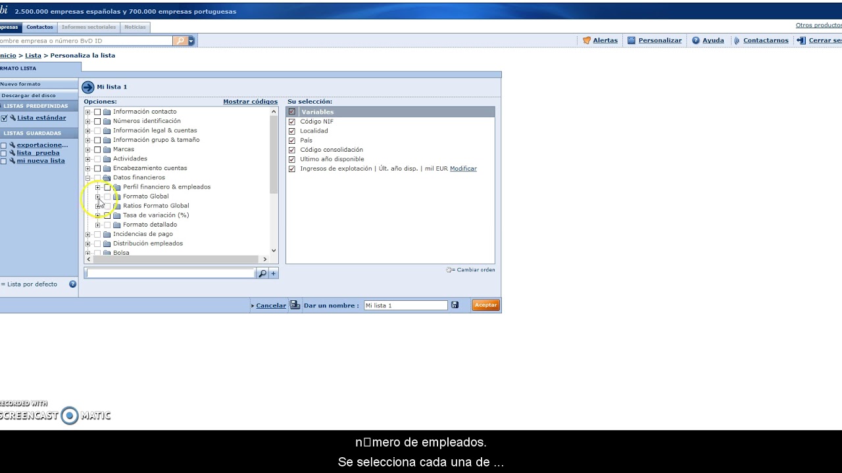Expand the Formato detallado node
842x473 pixels.
click(x=98, y=225)
